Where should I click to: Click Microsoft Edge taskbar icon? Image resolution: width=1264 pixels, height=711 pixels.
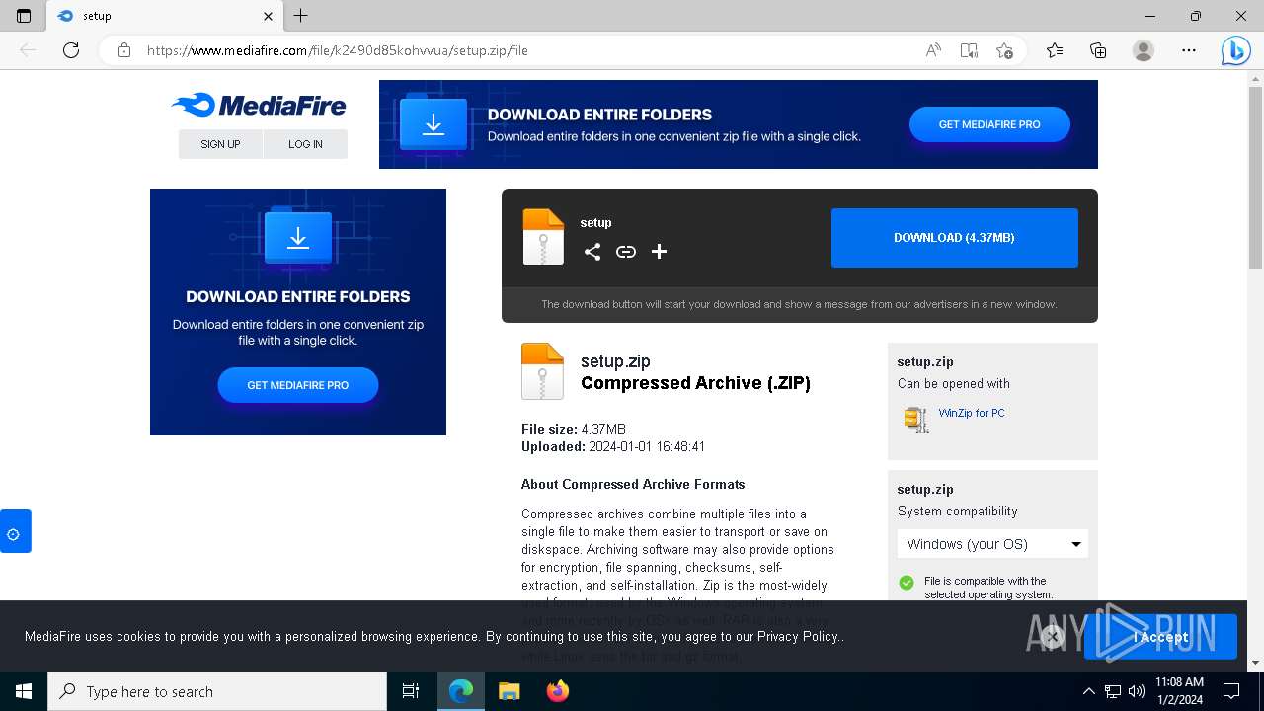461,691
